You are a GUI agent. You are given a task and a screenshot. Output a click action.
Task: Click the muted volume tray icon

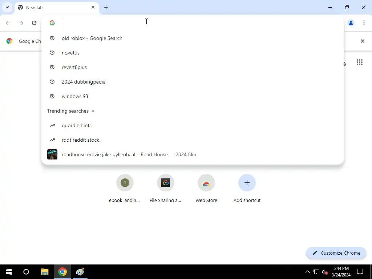(x=325, y=272)
